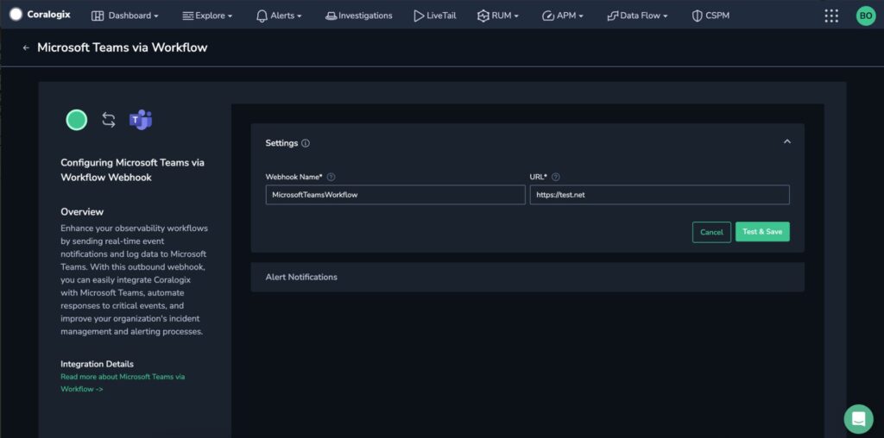This screenshot has height=438, width=884.
Task: Open LiveTail
Action: [x=435, y=16]
